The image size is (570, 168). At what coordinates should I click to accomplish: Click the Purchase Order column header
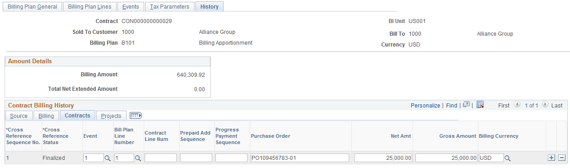pos(270,136)
